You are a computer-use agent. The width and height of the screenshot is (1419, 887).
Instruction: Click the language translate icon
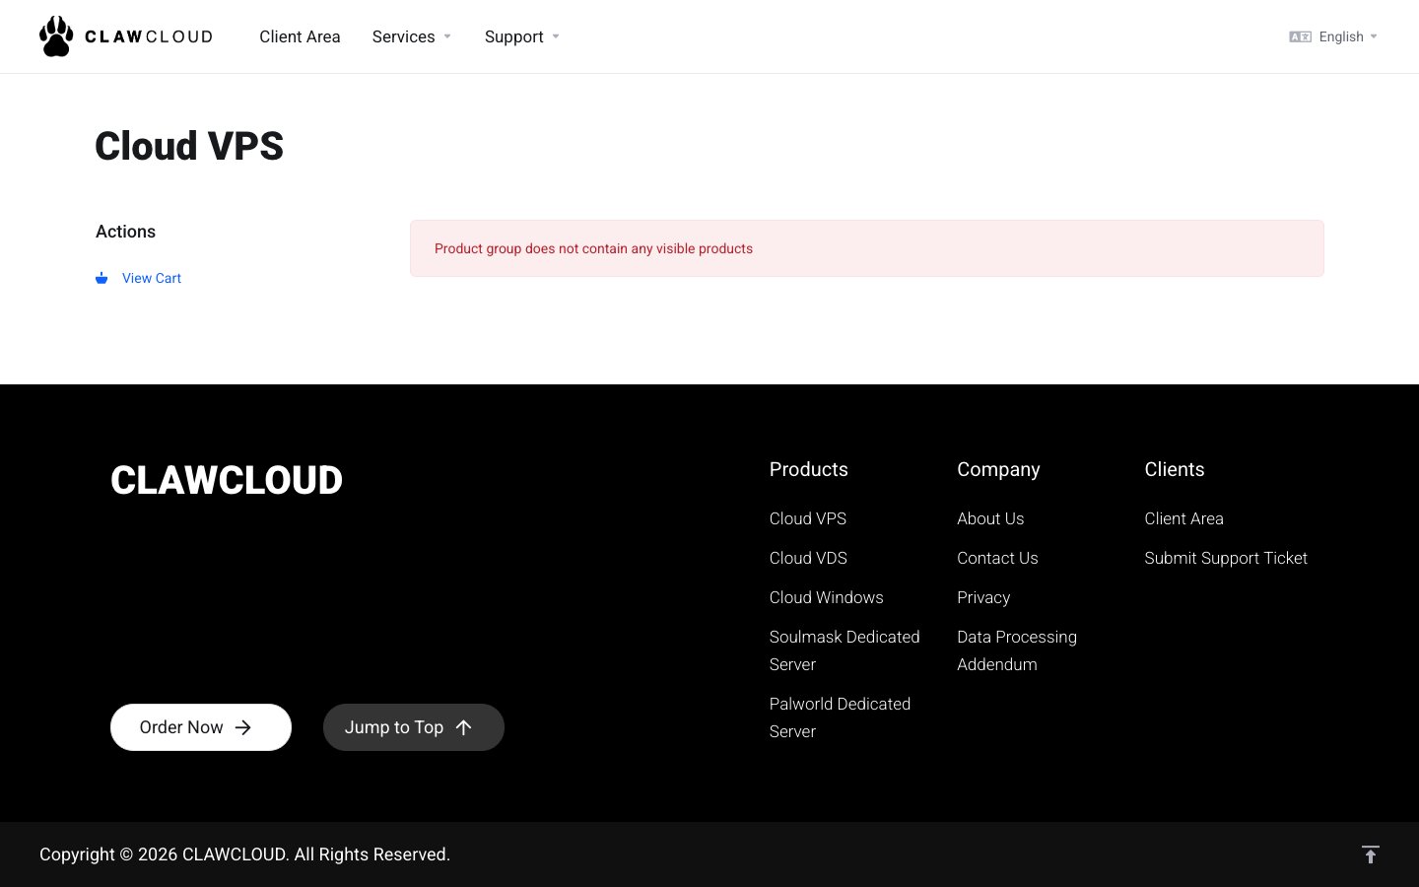(1300, 36)
